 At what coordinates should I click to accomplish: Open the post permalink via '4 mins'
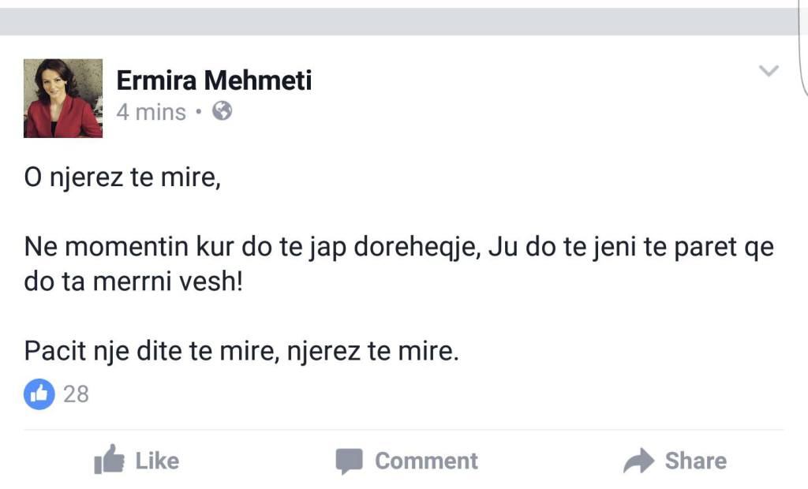[x=150, y=112]
